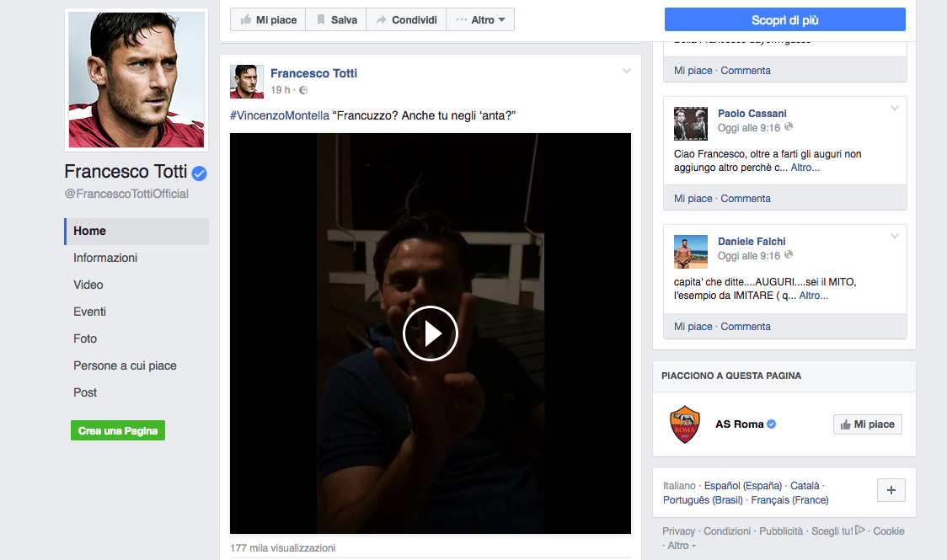947x560 pixels.
Task: Expand options chevron on Paolo Cassani's post
Action: pos(895,109)
